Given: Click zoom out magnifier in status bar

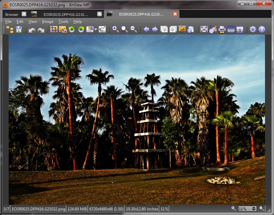Looking at the screenshot, I should (x=261, y=208).
